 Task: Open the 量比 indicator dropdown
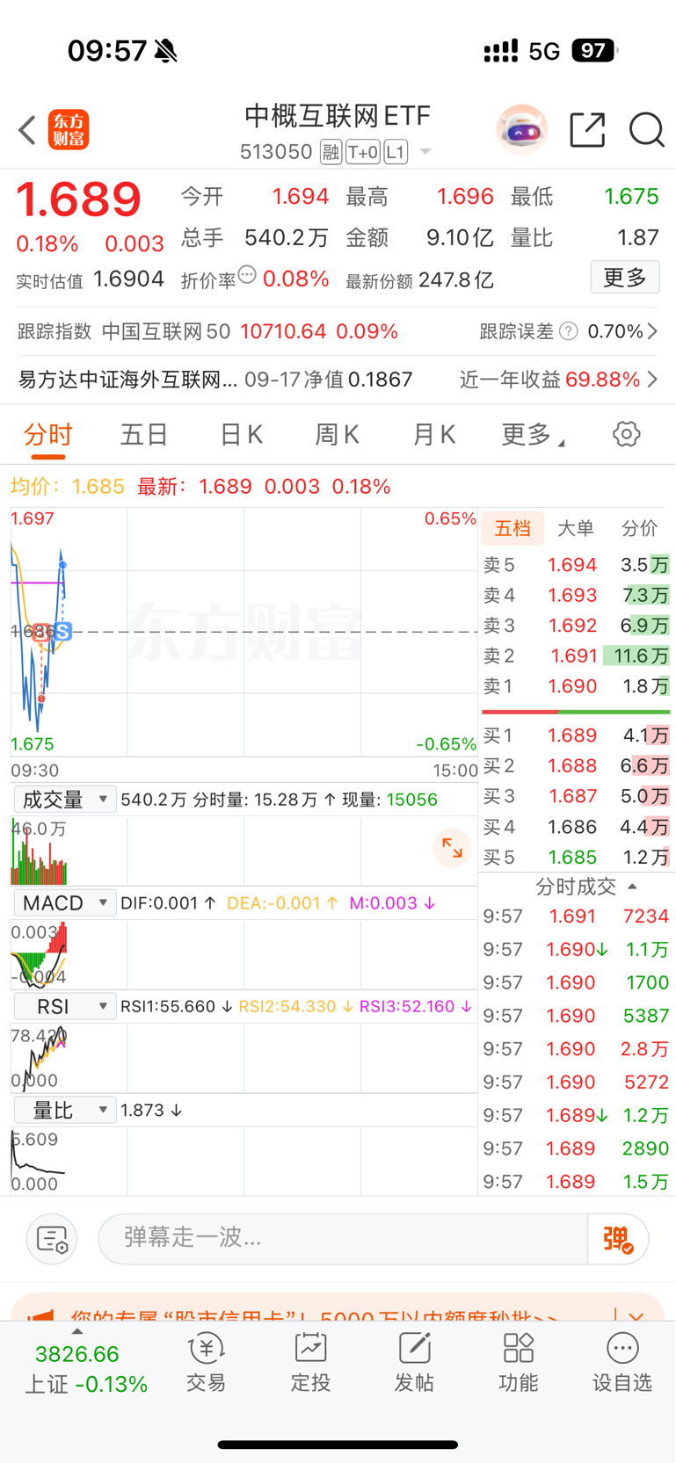(65, 1111)
